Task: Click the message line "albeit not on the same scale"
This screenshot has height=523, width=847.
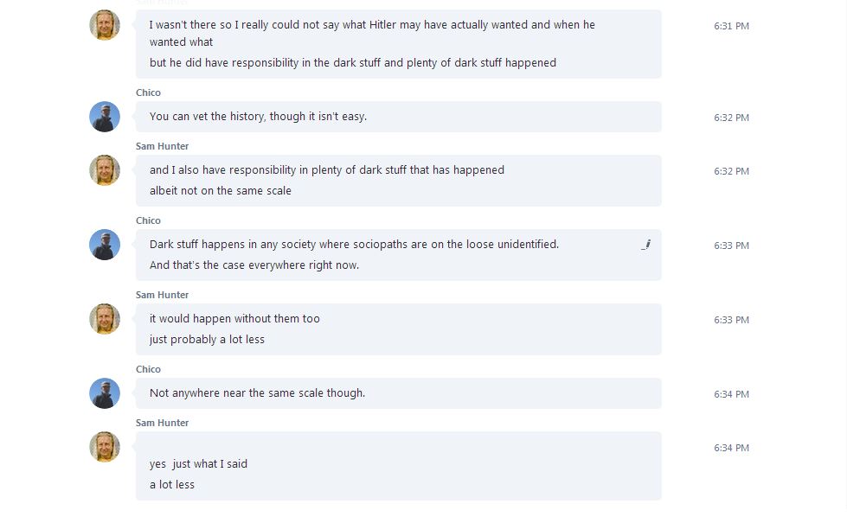Action: 221,191
